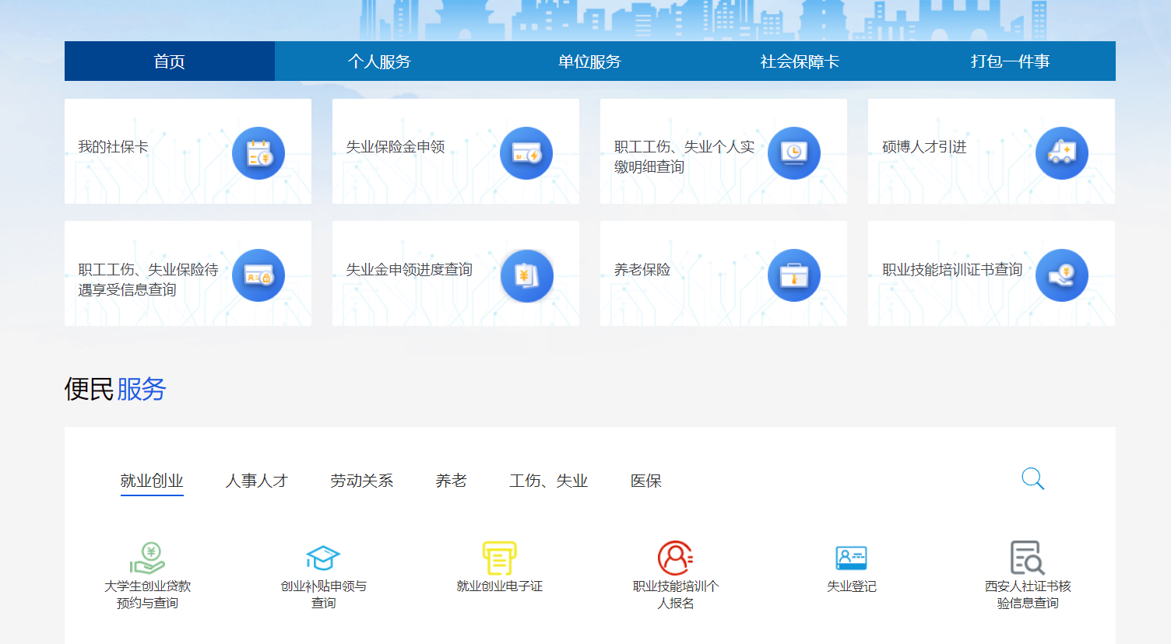1171x644 pixels.
Task: Open 失业登记 label
Action: point(851,586)
